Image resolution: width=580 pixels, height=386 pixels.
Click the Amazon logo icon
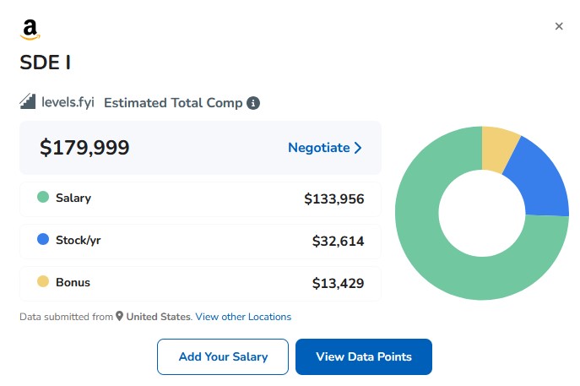30,30
